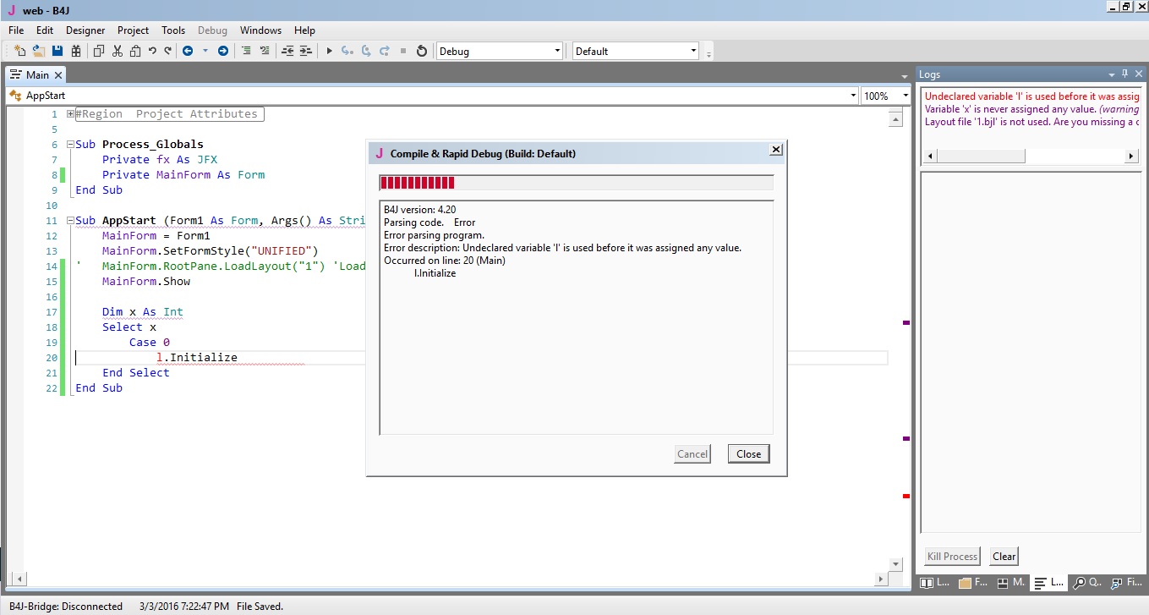
Task: Open the toolbar overflow options arrow
Action: pos(709,52)
